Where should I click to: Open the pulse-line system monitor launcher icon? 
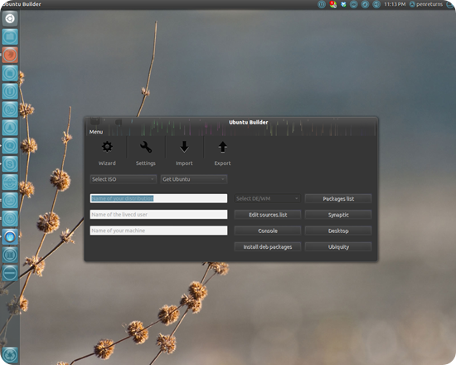10,219
